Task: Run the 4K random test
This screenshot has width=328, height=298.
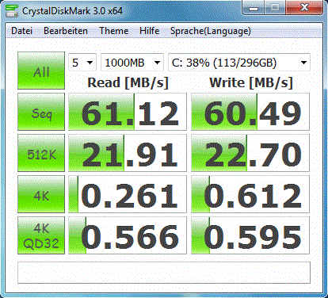Action: click(41, 194)
